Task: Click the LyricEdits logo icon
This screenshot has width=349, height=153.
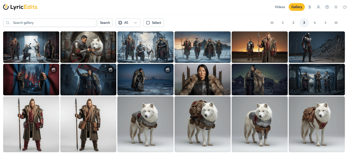Action: pos(5,7)
